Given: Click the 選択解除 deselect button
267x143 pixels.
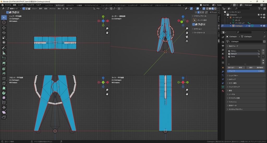Looking at the screenshot, I should pyautogui.click(x=260, y=68).
